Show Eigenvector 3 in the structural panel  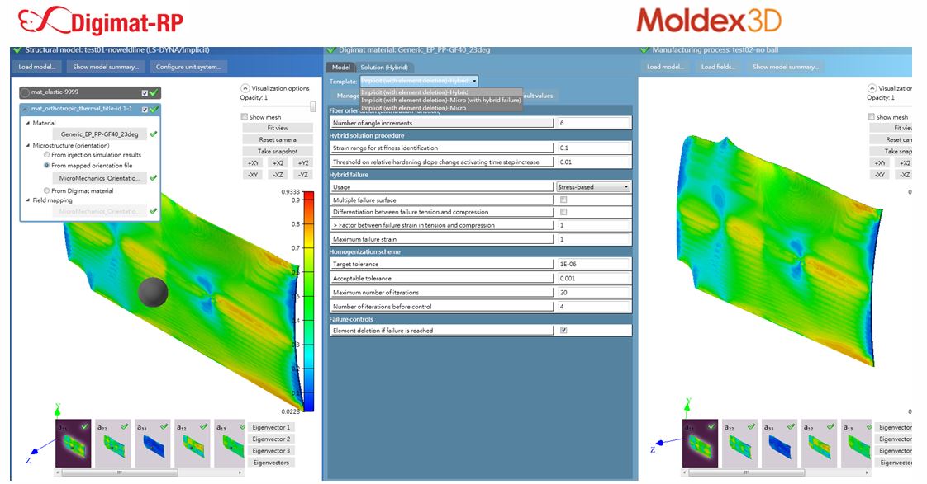pos(271,450)
